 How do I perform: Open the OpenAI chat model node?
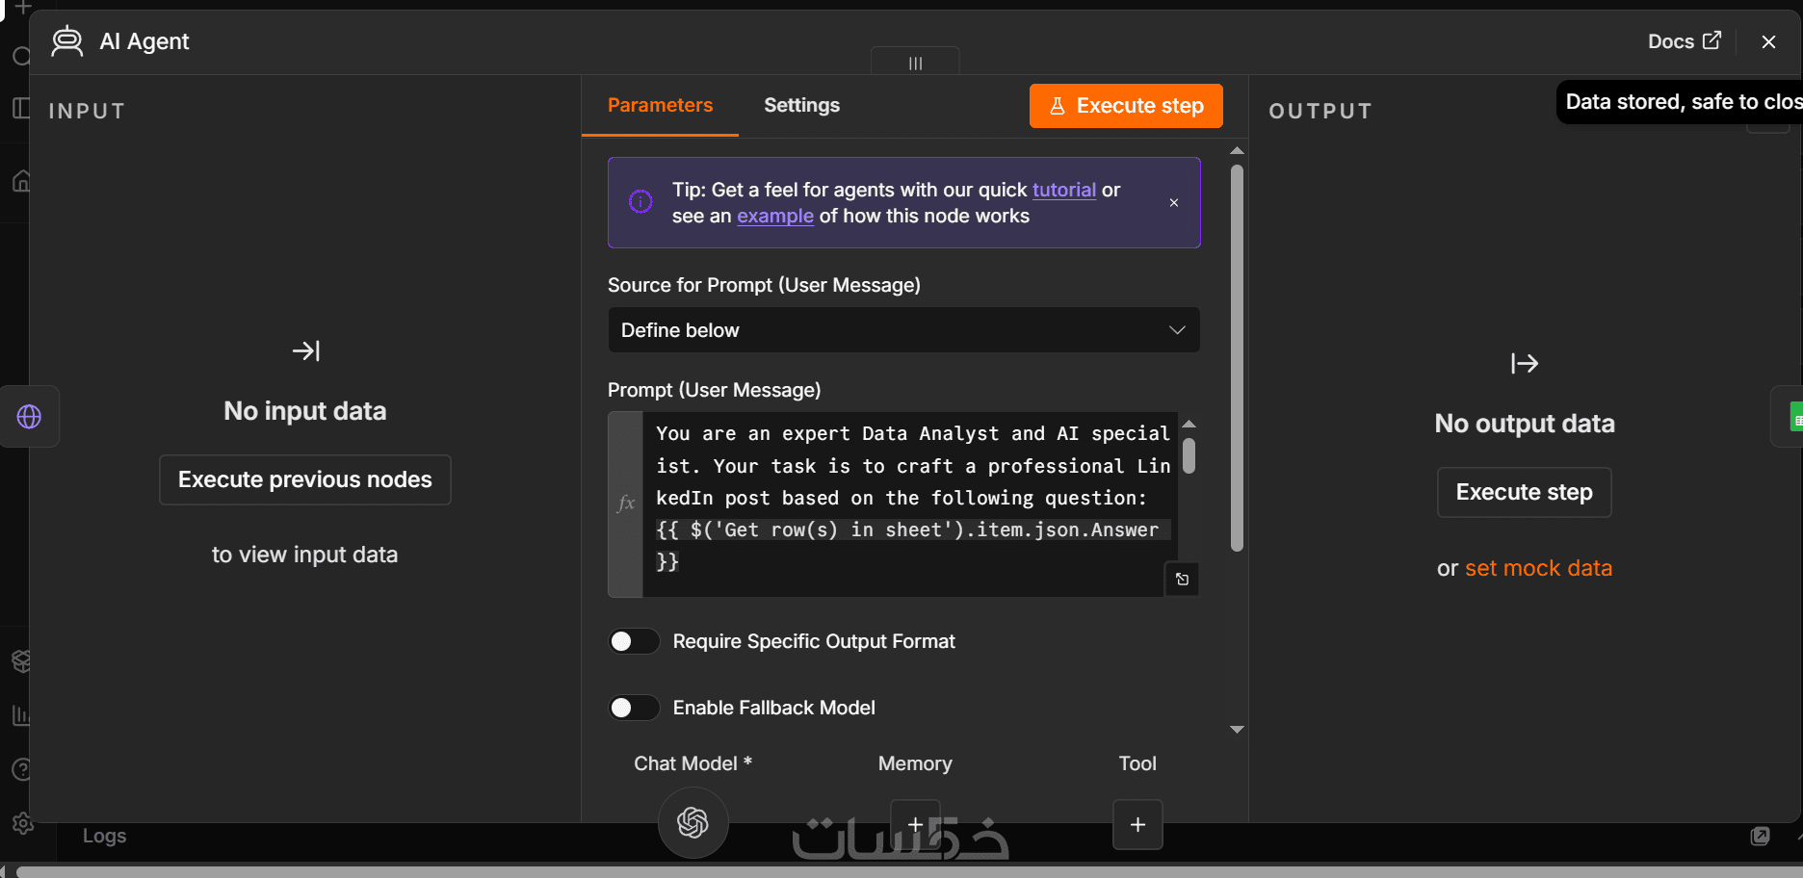[x=692, y=822]
